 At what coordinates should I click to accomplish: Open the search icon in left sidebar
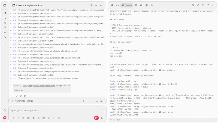(5, 18)
